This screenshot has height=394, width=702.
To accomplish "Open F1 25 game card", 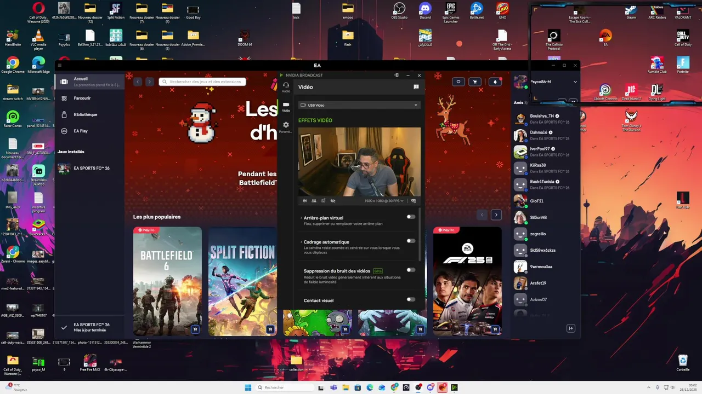I will coord(467,281).
